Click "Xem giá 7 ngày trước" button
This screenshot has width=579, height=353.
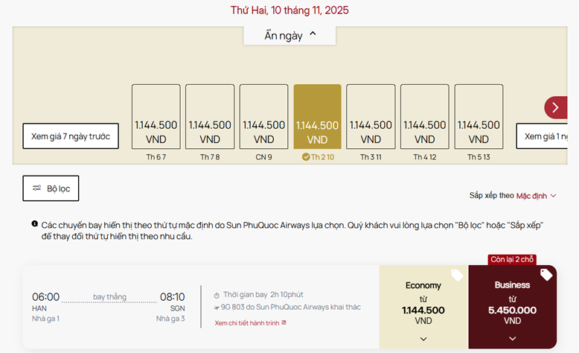71,136
